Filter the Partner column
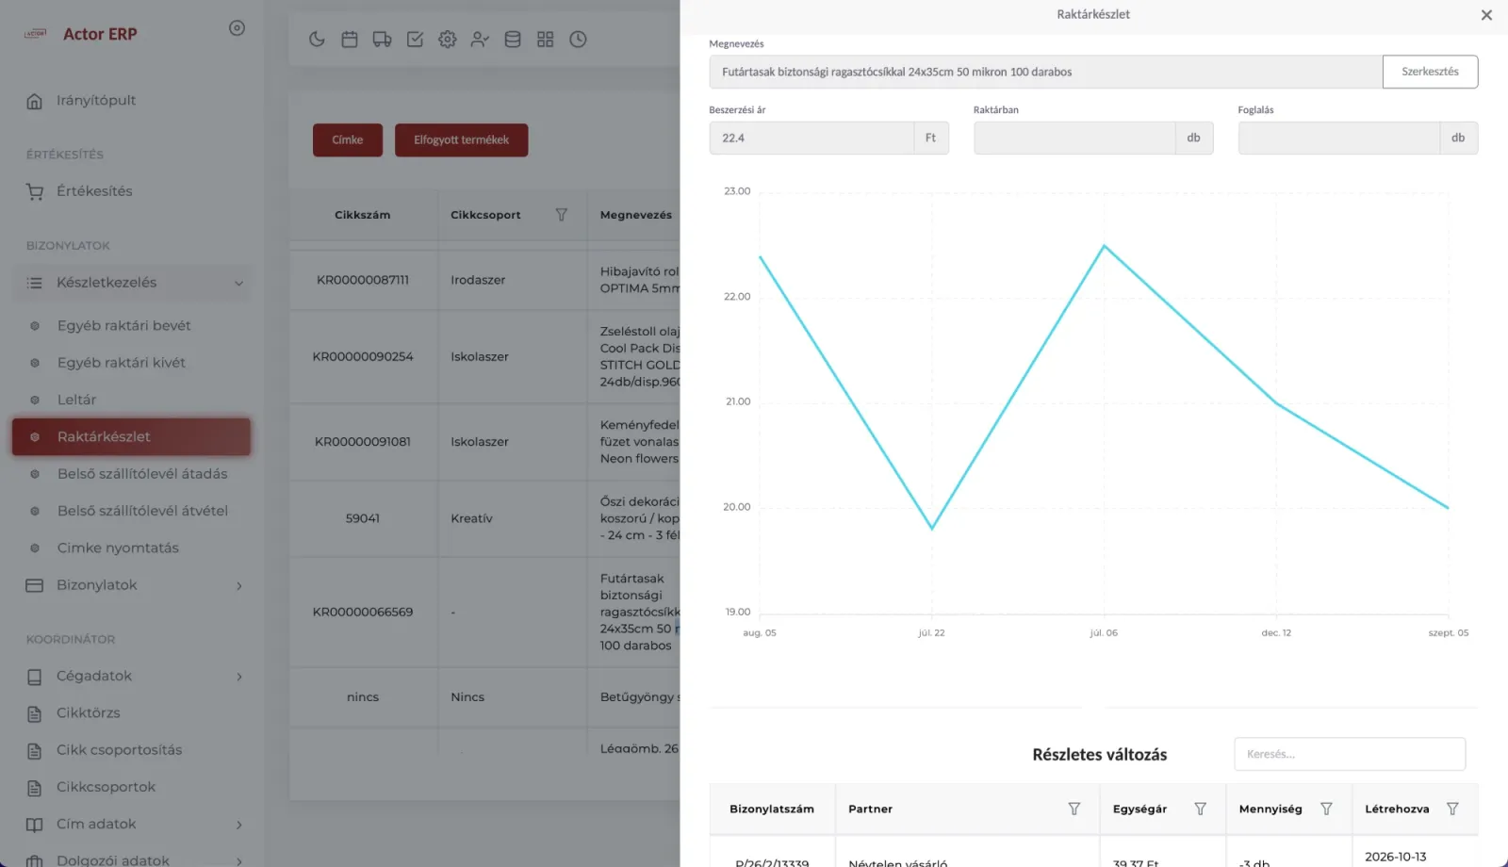The width and height of the screenshot is (1508, 867). click(1074, 809)
